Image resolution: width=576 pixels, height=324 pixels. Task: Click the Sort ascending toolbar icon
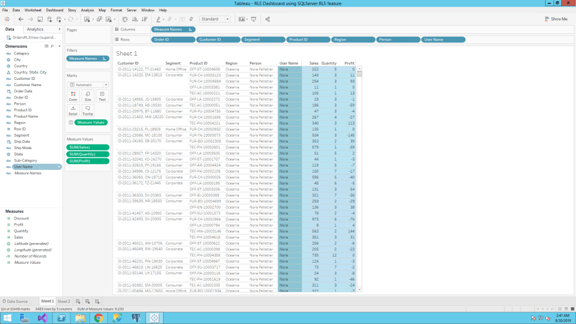[133, 19]
